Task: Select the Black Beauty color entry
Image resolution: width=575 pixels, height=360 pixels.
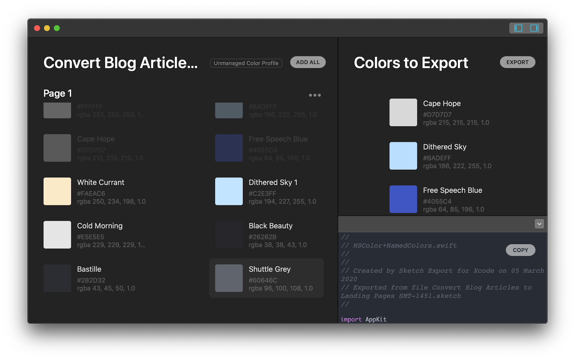Action: tap(229, 235)
